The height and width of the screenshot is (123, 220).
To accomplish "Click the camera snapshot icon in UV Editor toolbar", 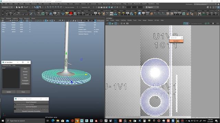I will coord(127,24).
